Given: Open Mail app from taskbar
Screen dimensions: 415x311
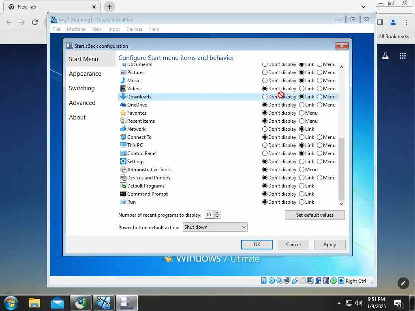Looking at the screenshot, I should (58, 303).
